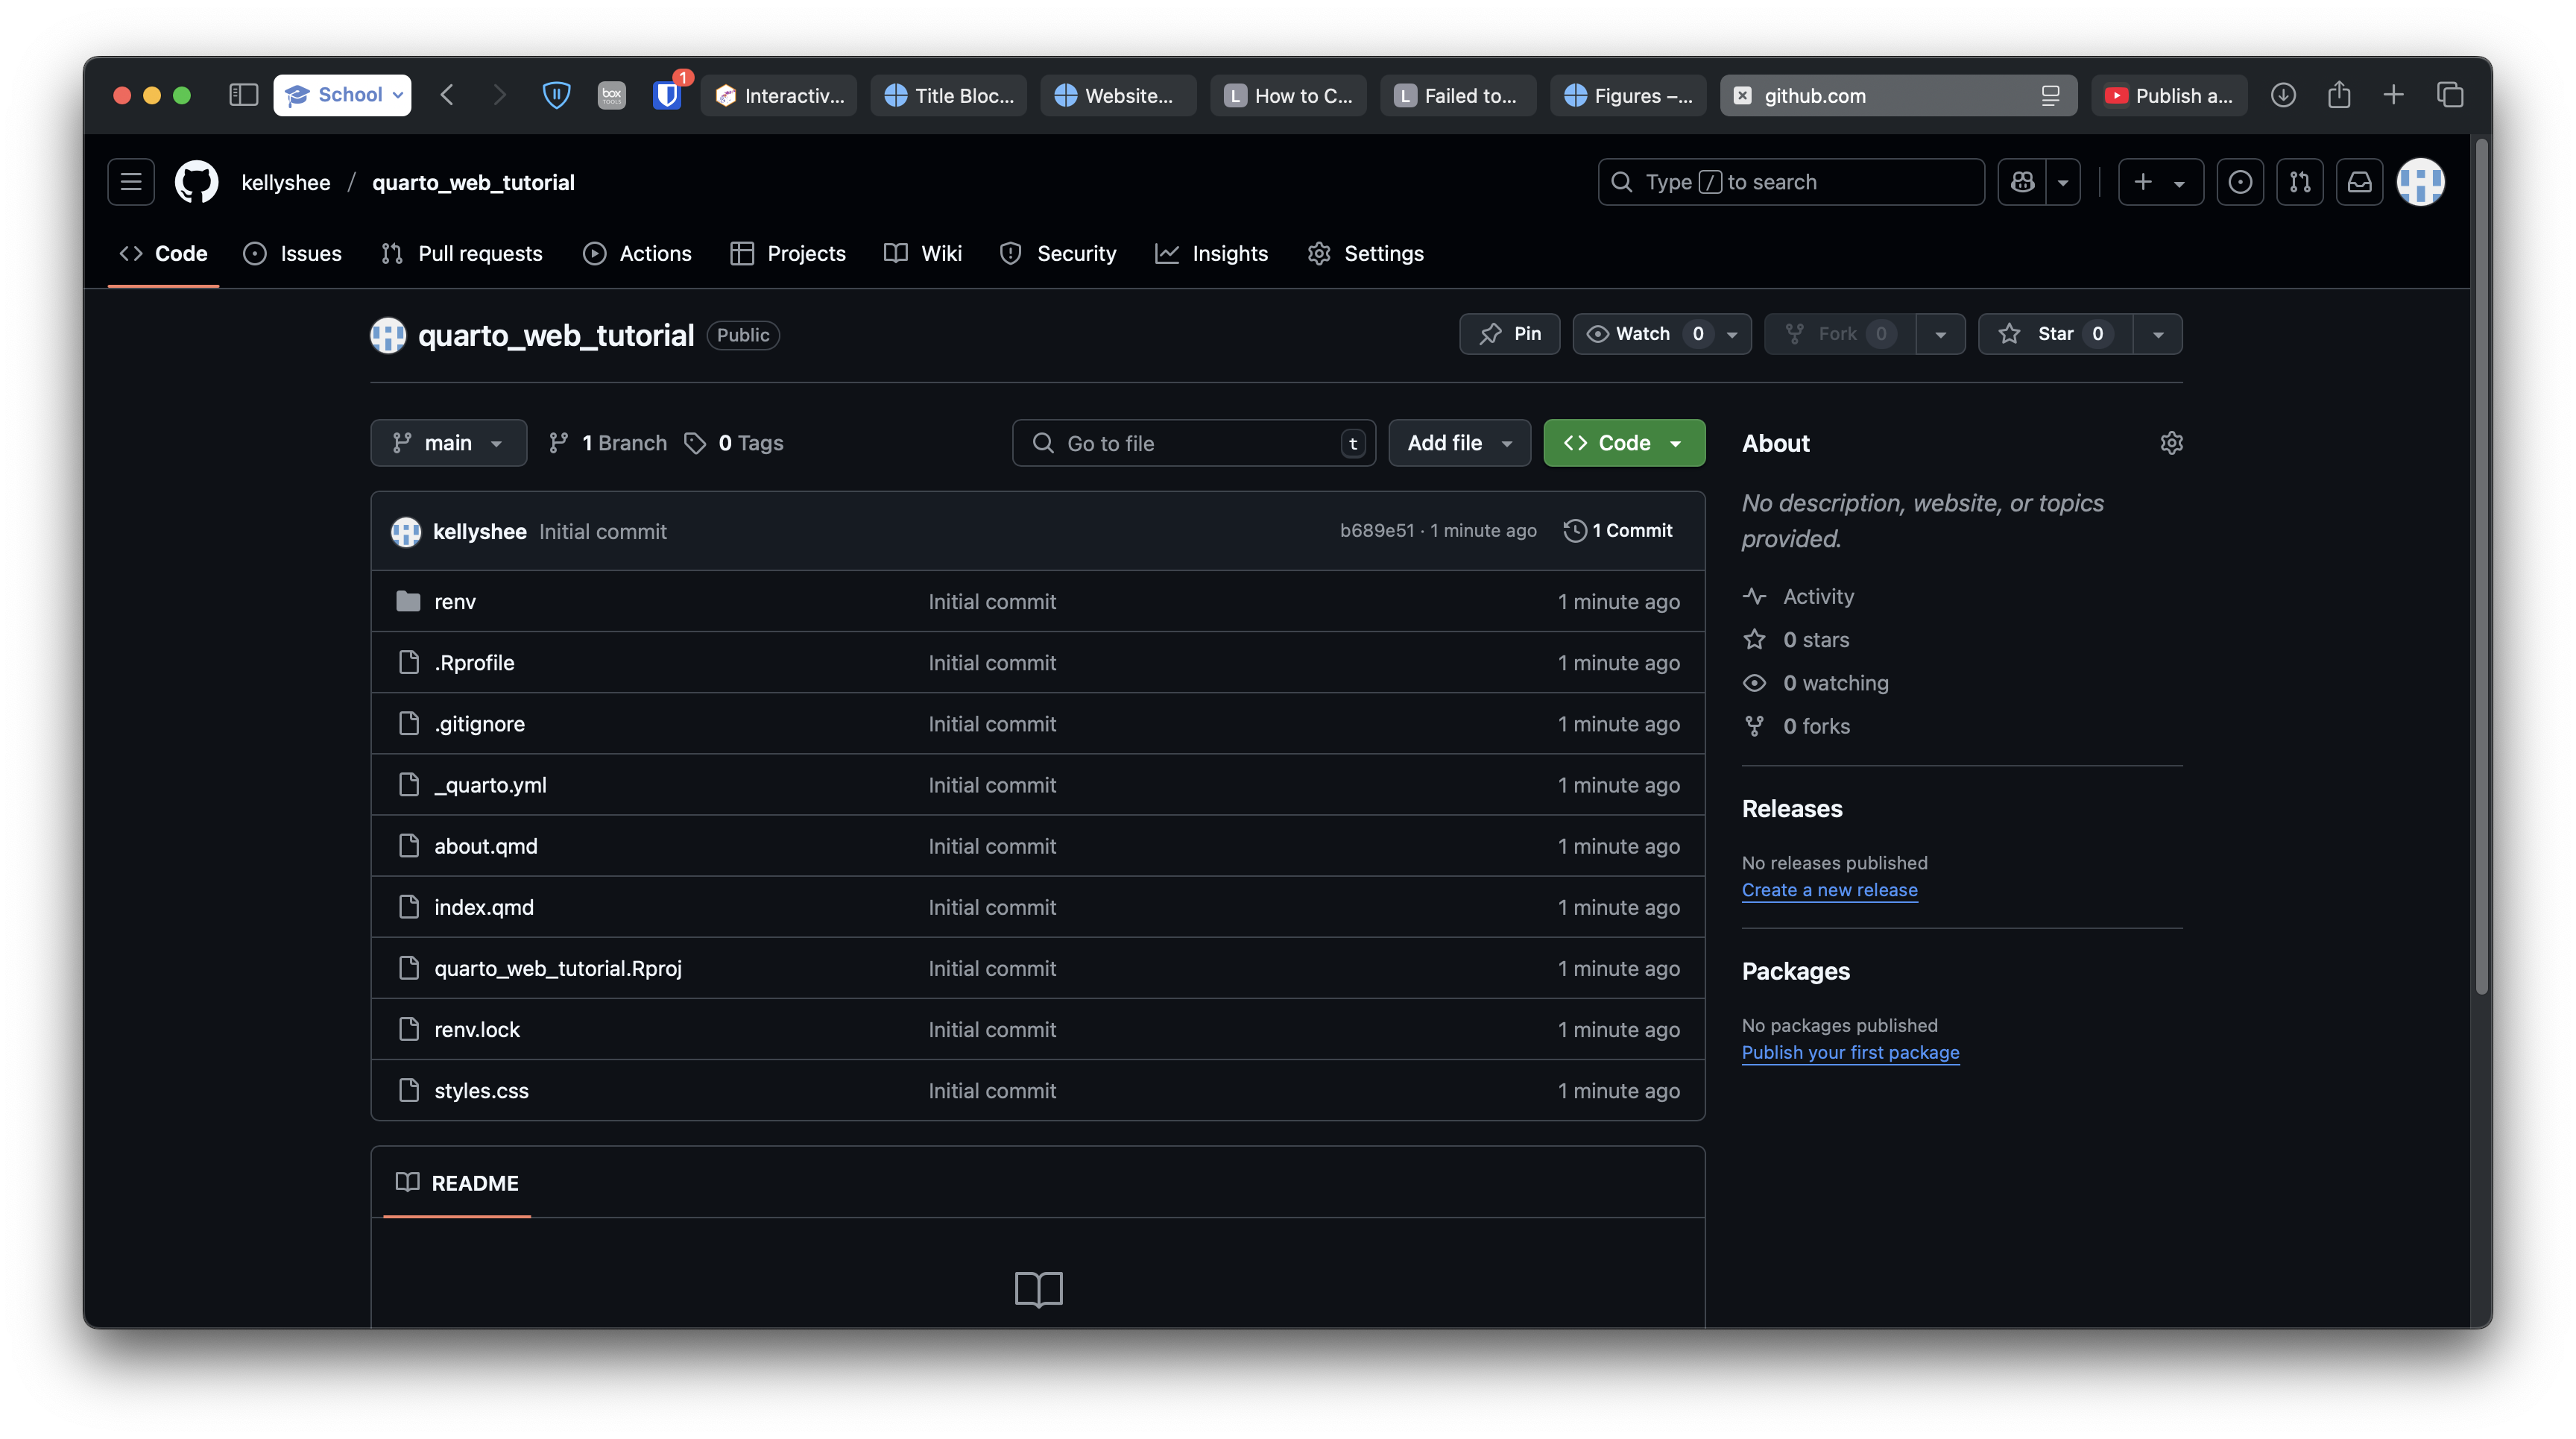Viewport: 2576px width, 1439px height.
Task: Open the GitHub global navigation hamburger menu
Action: (x=131, y=182)
